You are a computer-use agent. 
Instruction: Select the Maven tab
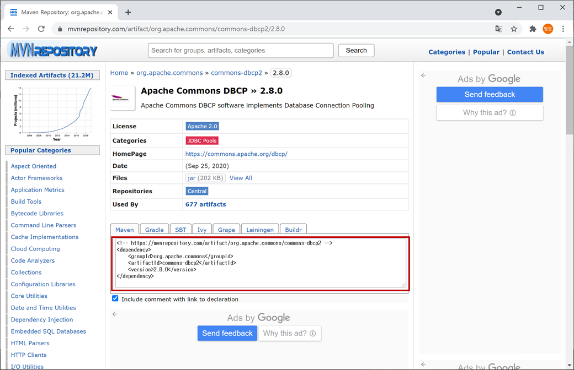coord(125,230)
